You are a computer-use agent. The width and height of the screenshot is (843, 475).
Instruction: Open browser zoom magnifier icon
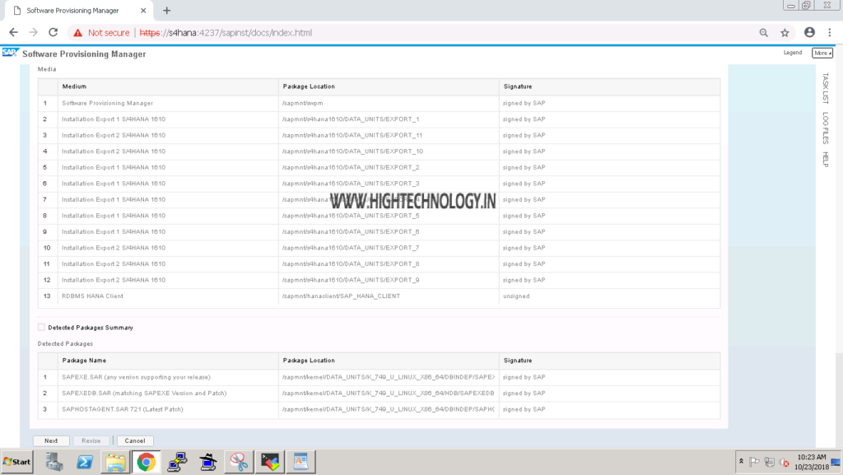click(x=763, y=33)
